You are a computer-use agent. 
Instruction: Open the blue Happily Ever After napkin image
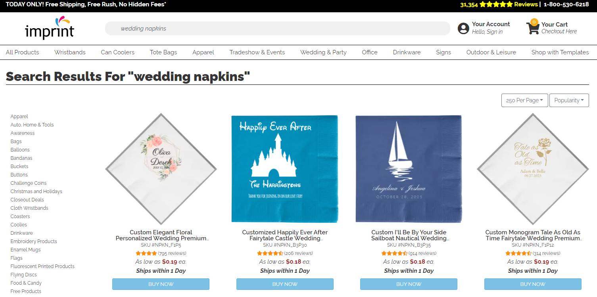pyautogui.click(x=285, y=169)
